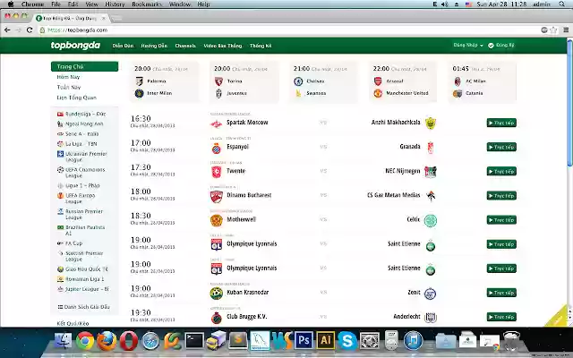Open the History menu
573x358 pixels.
(115, 4)
